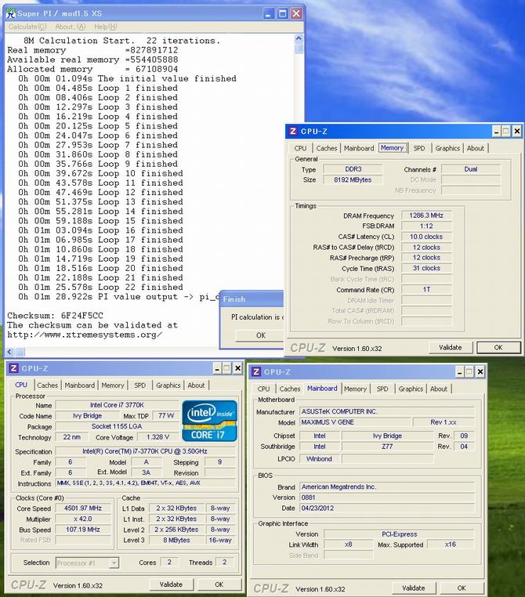
Task: Click Validate in the Mainboard window
Action: pyautogui.click(x=414, y=588)
